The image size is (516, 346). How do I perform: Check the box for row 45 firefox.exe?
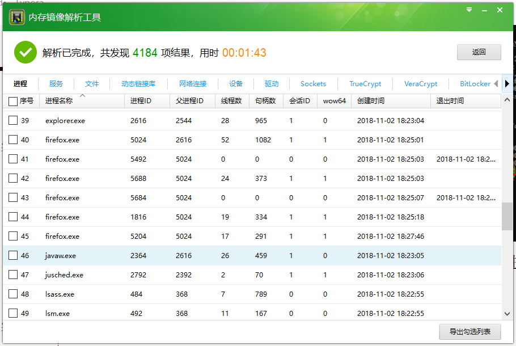click(x=13, y=236)
